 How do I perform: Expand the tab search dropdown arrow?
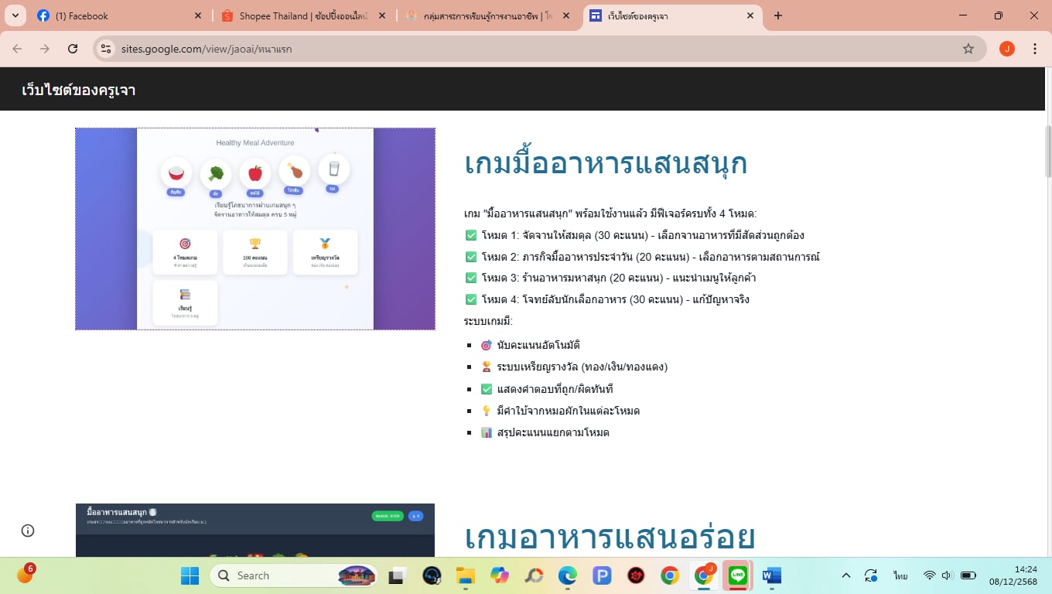[15, 15]
